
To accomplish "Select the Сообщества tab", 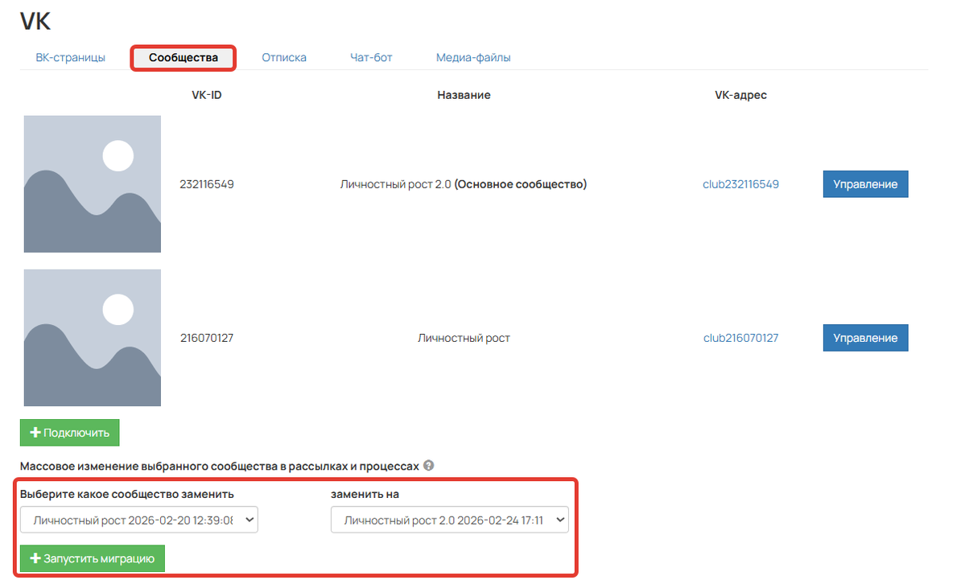I will click(x=184, y=58).
